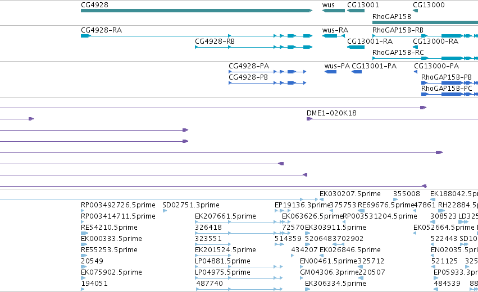Select the 514359 EST feature
The height and width of the screenshot is (292, 478).
(279, 244)
